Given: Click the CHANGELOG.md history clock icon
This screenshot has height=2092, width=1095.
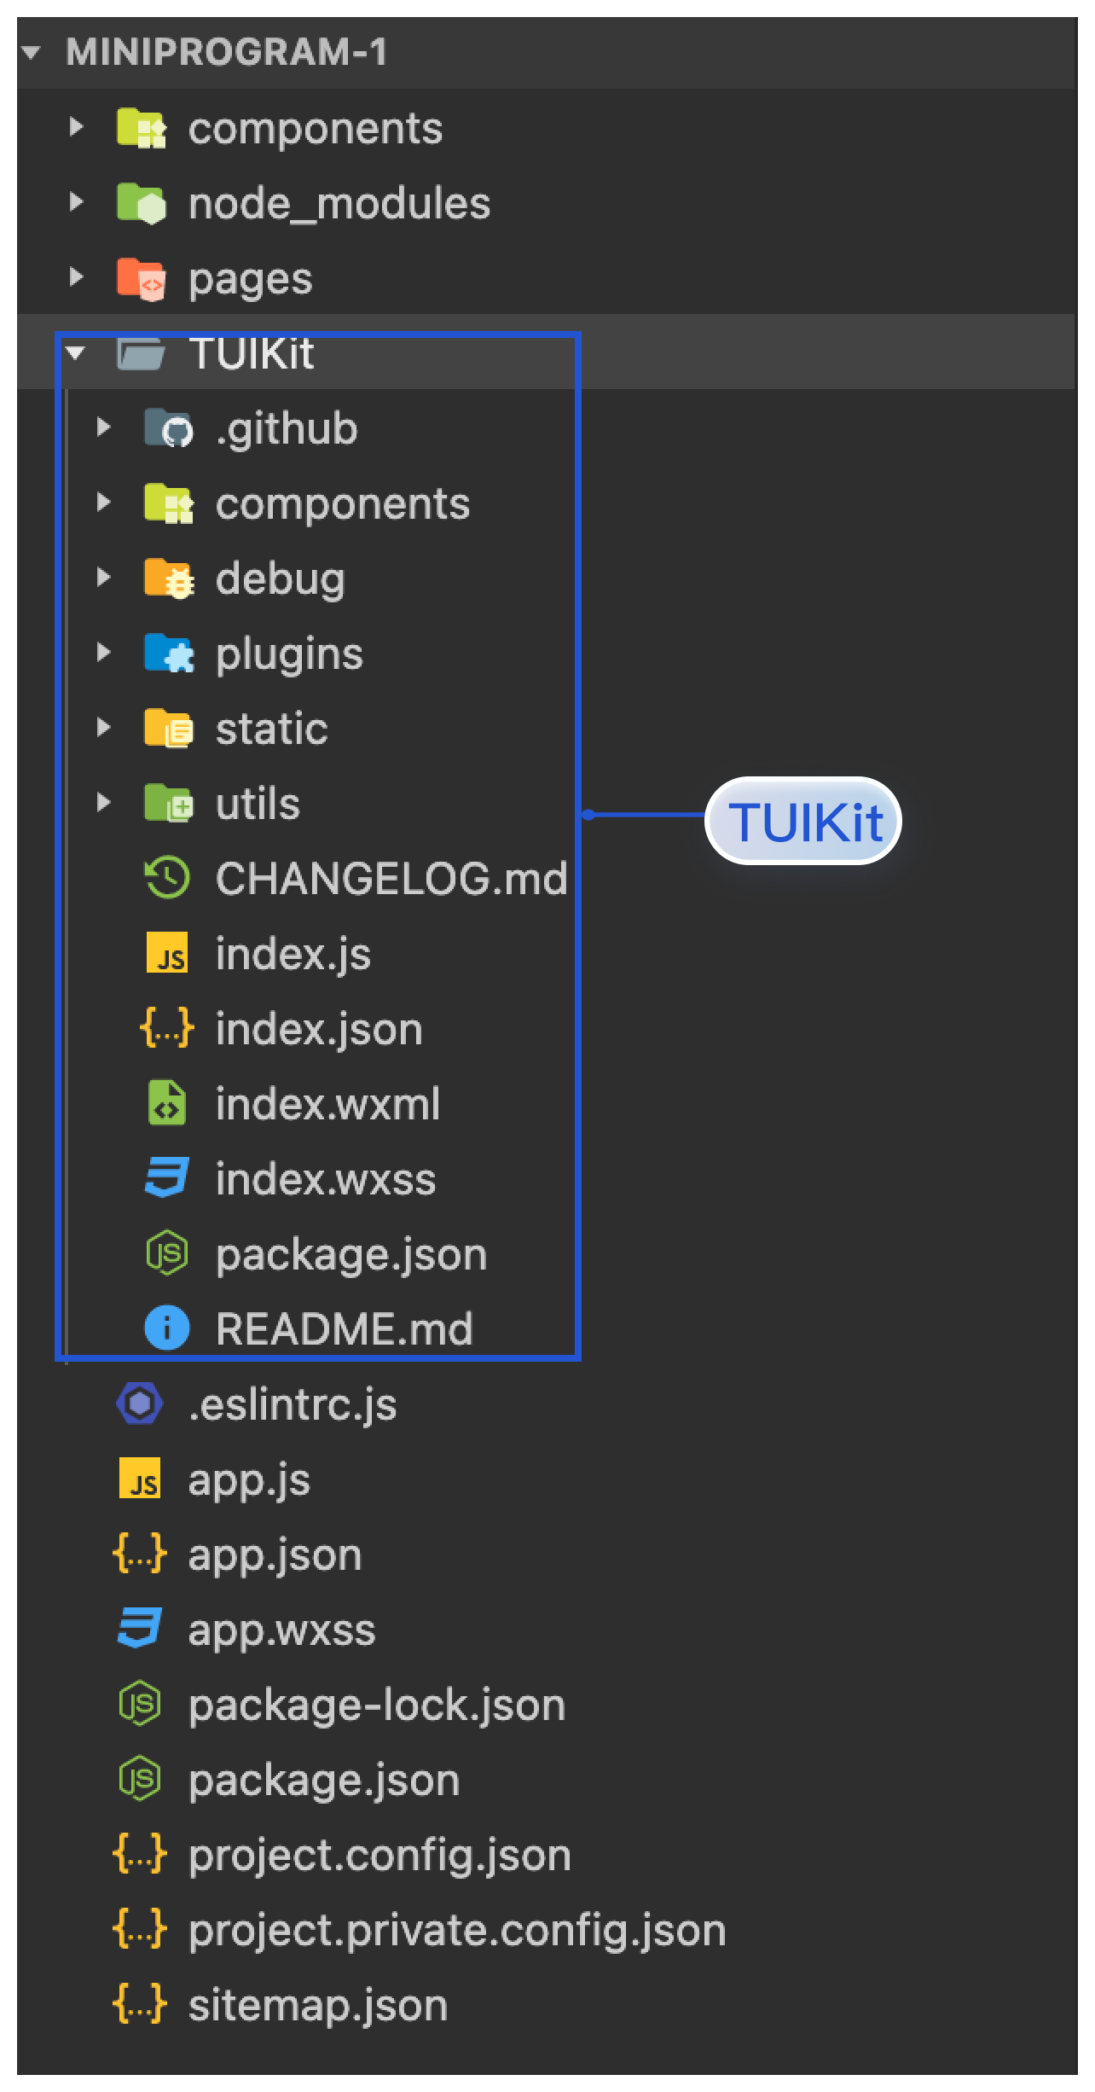Looking at the screenshot, I should coord(167,878).
